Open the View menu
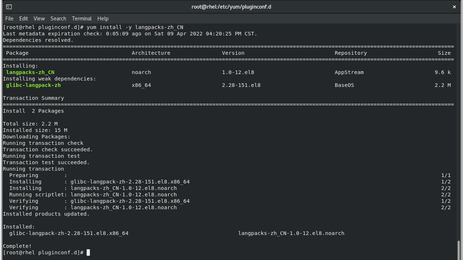 39,18
